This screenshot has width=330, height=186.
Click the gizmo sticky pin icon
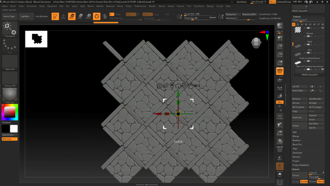point(166,86)
